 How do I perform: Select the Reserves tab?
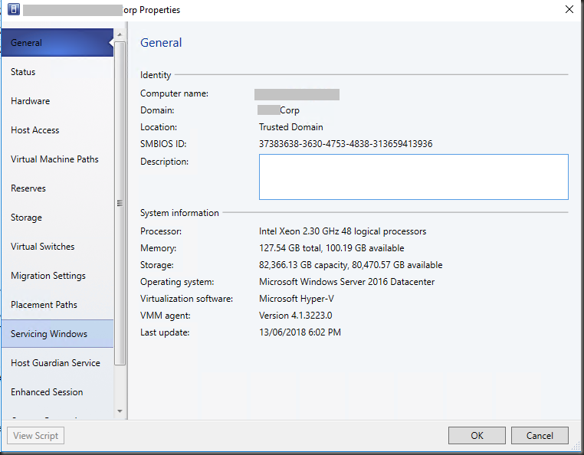pyautogui.click(x=57, y=188)
